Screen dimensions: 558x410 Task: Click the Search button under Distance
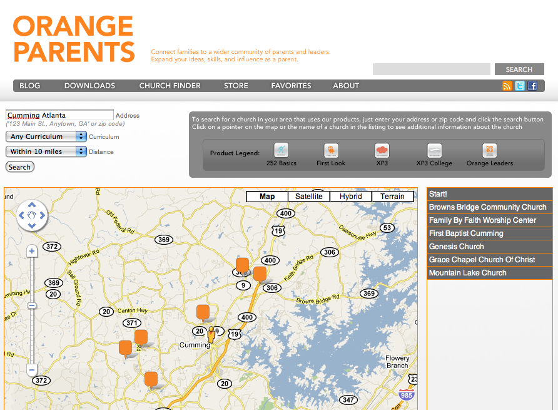(20, 167)
